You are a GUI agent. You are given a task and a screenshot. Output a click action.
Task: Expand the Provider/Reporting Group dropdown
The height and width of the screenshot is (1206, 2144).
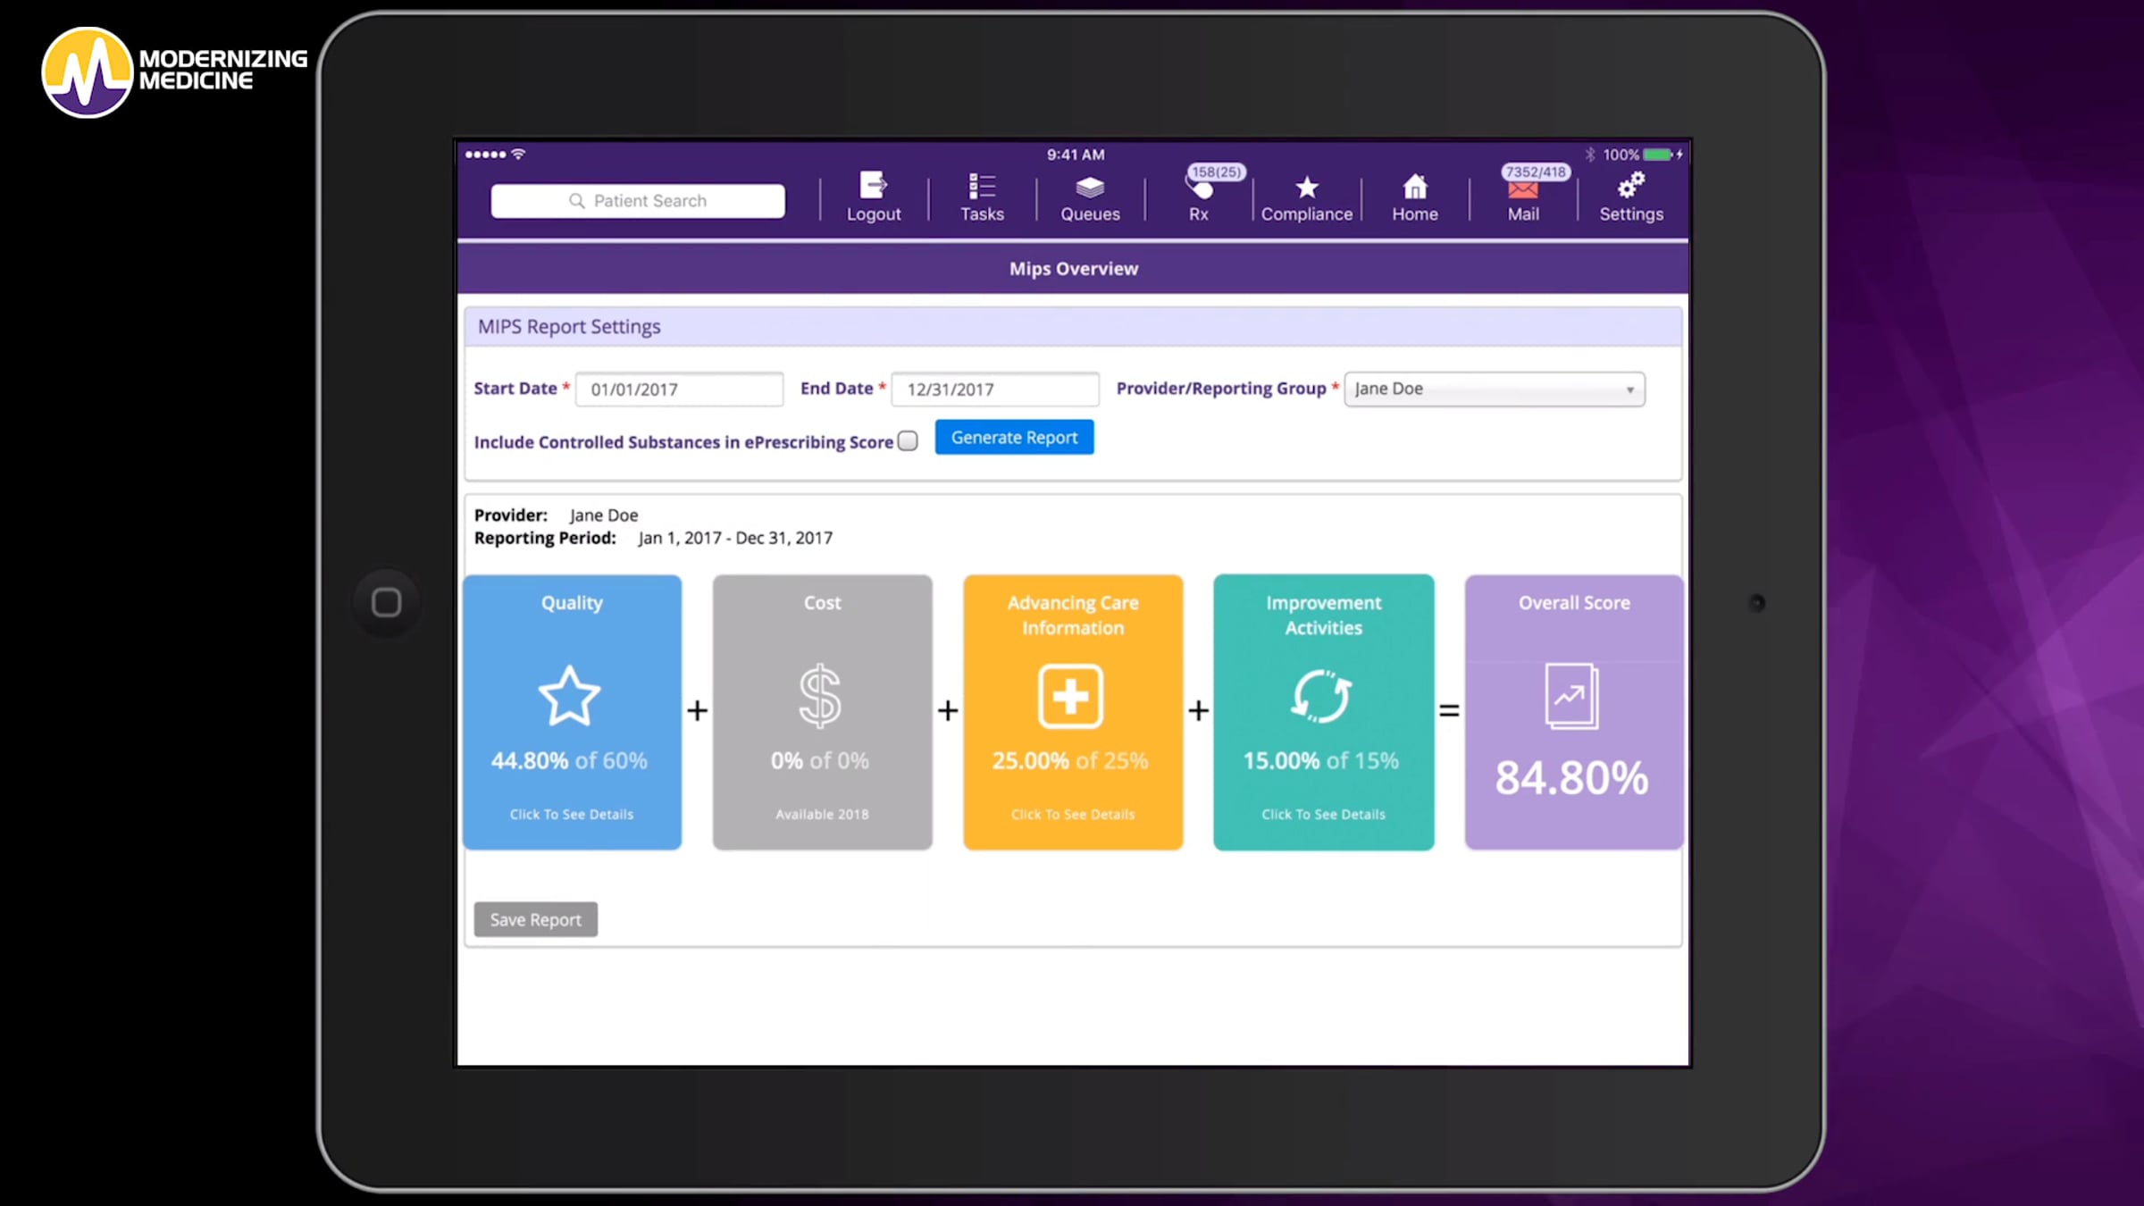tap(1494, 389)
